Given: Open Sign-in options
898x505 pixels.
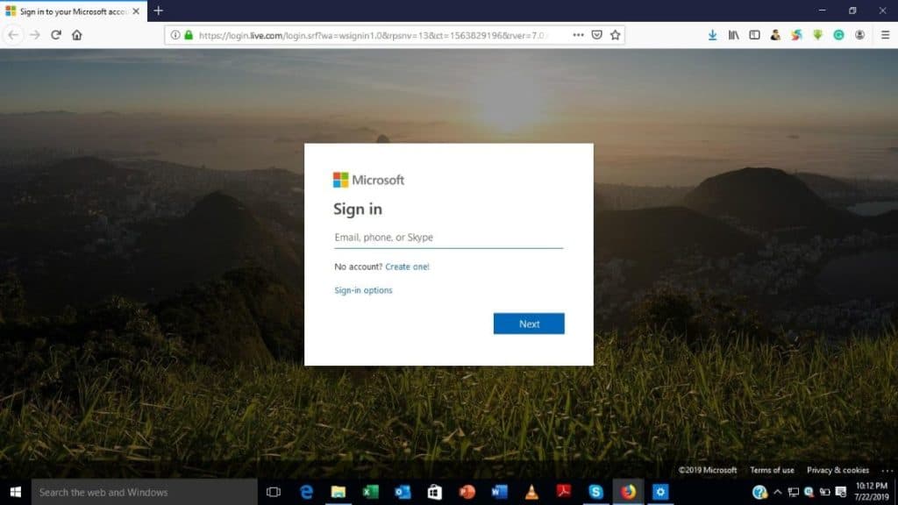Looking at the screenshot, I should (x=363, y=290).
